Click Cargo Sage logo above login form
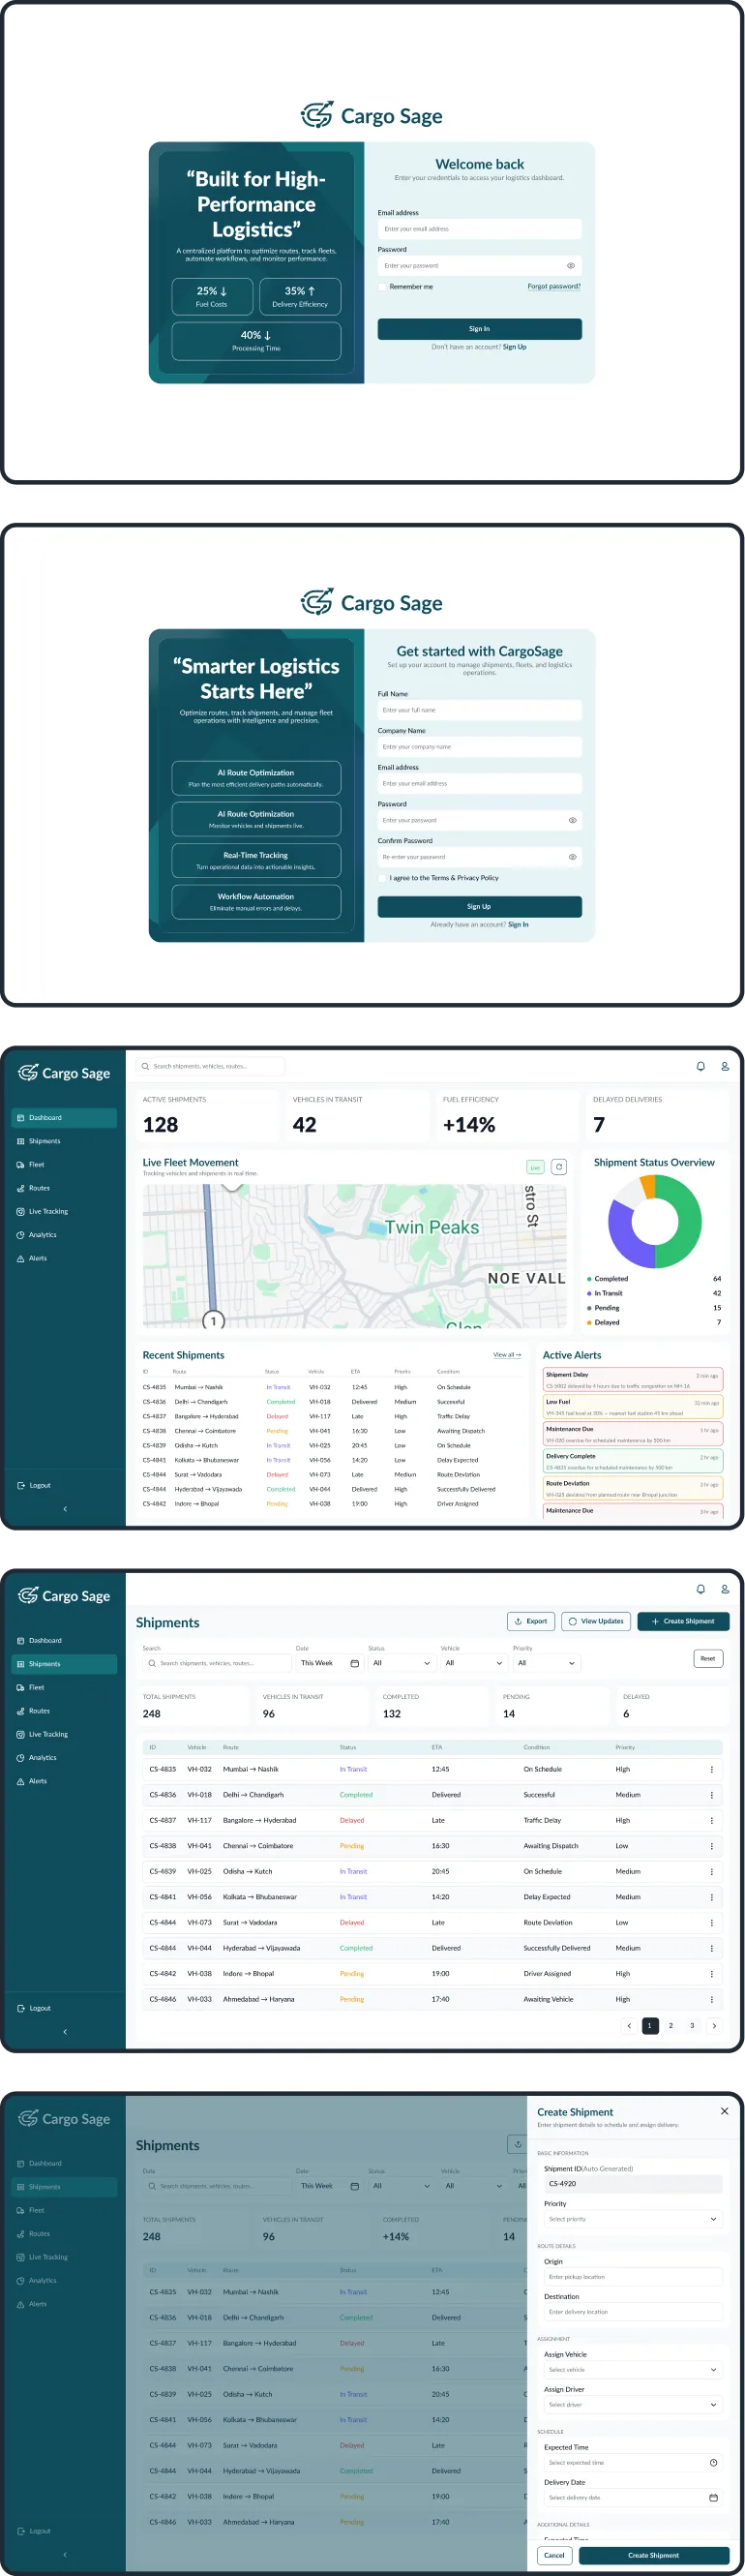Image resolution: width=745 pixels, height=2576 pixels. click(x=372, y=115)
